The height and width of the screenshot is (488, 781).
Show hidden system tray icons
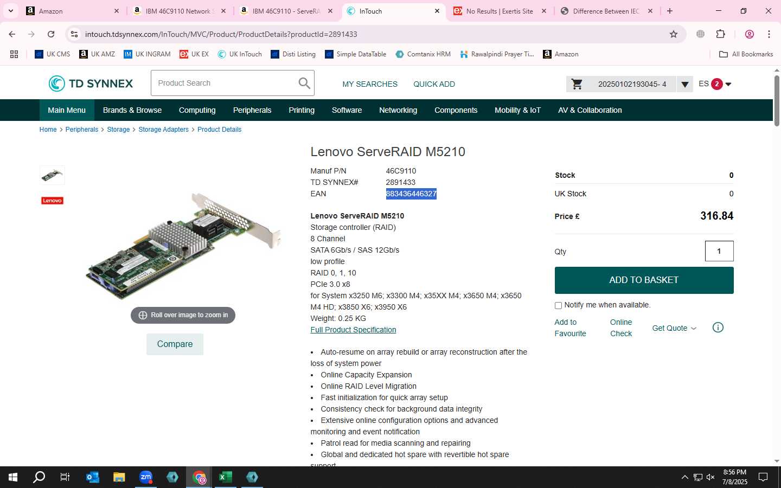click(x=684, y=477)
